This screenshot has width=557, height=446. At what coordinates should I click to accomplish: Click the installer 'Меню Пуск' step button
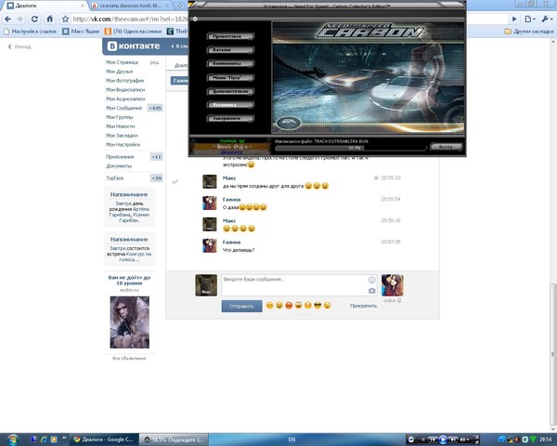(x=230, y=77)
